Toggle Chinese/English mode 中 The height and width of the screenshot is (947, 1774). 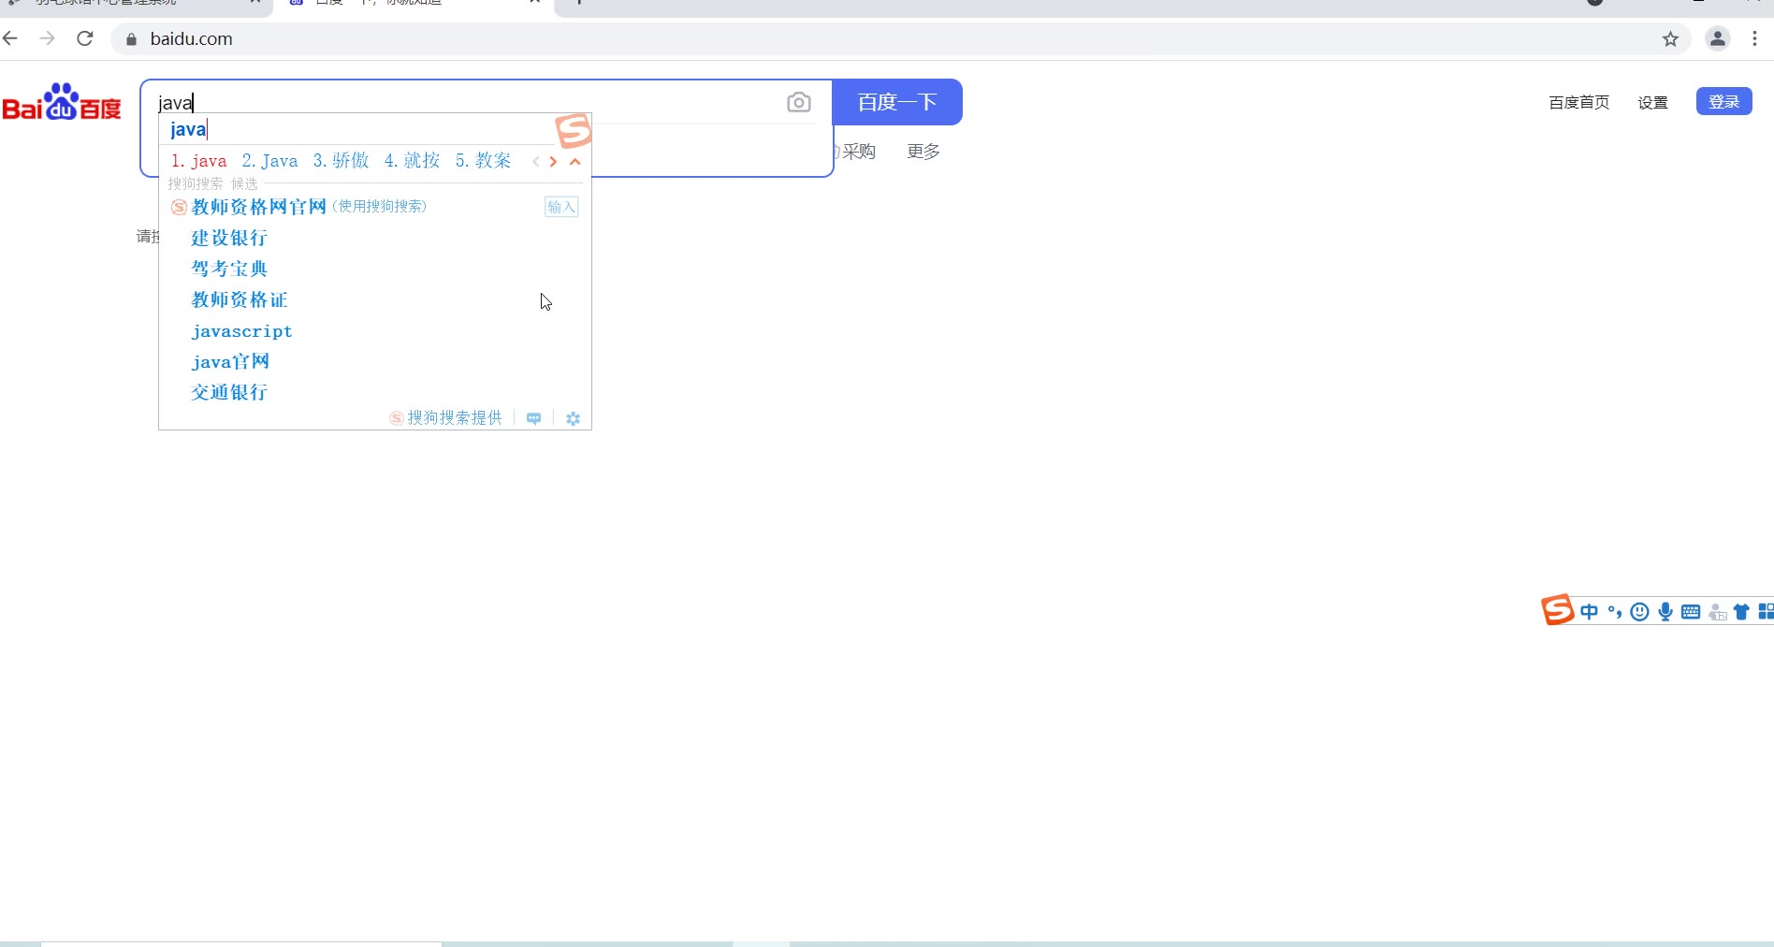point(1589,612)
